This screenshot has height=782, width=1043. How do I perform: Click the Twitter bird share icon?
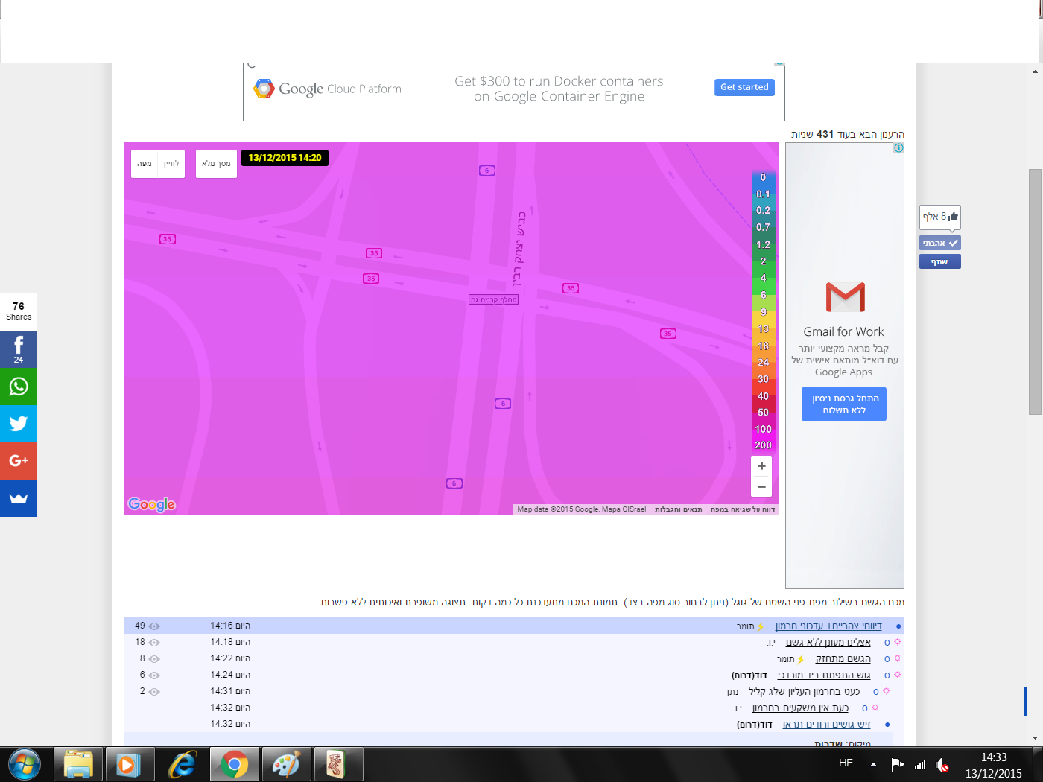click(19, 424)
